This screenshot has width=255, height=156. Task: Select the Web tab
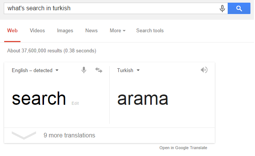coord(13,31)
